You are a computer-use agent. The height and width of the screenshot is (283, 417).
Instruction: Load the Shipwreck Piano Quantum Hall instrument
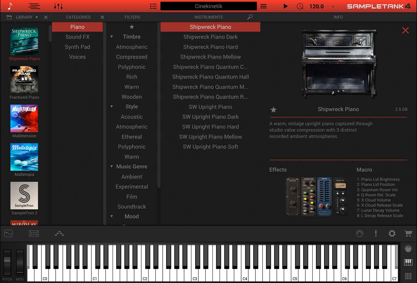(x=210, y=77)
